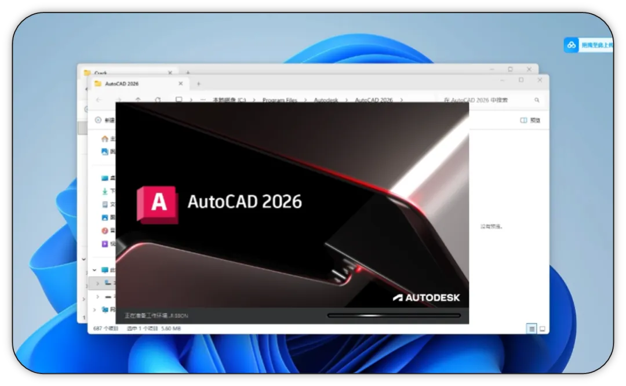Screen dimensions: 626x386
Task: Select This PC in navigation pane
Action: pyautogui.click(x=108, y=270)
